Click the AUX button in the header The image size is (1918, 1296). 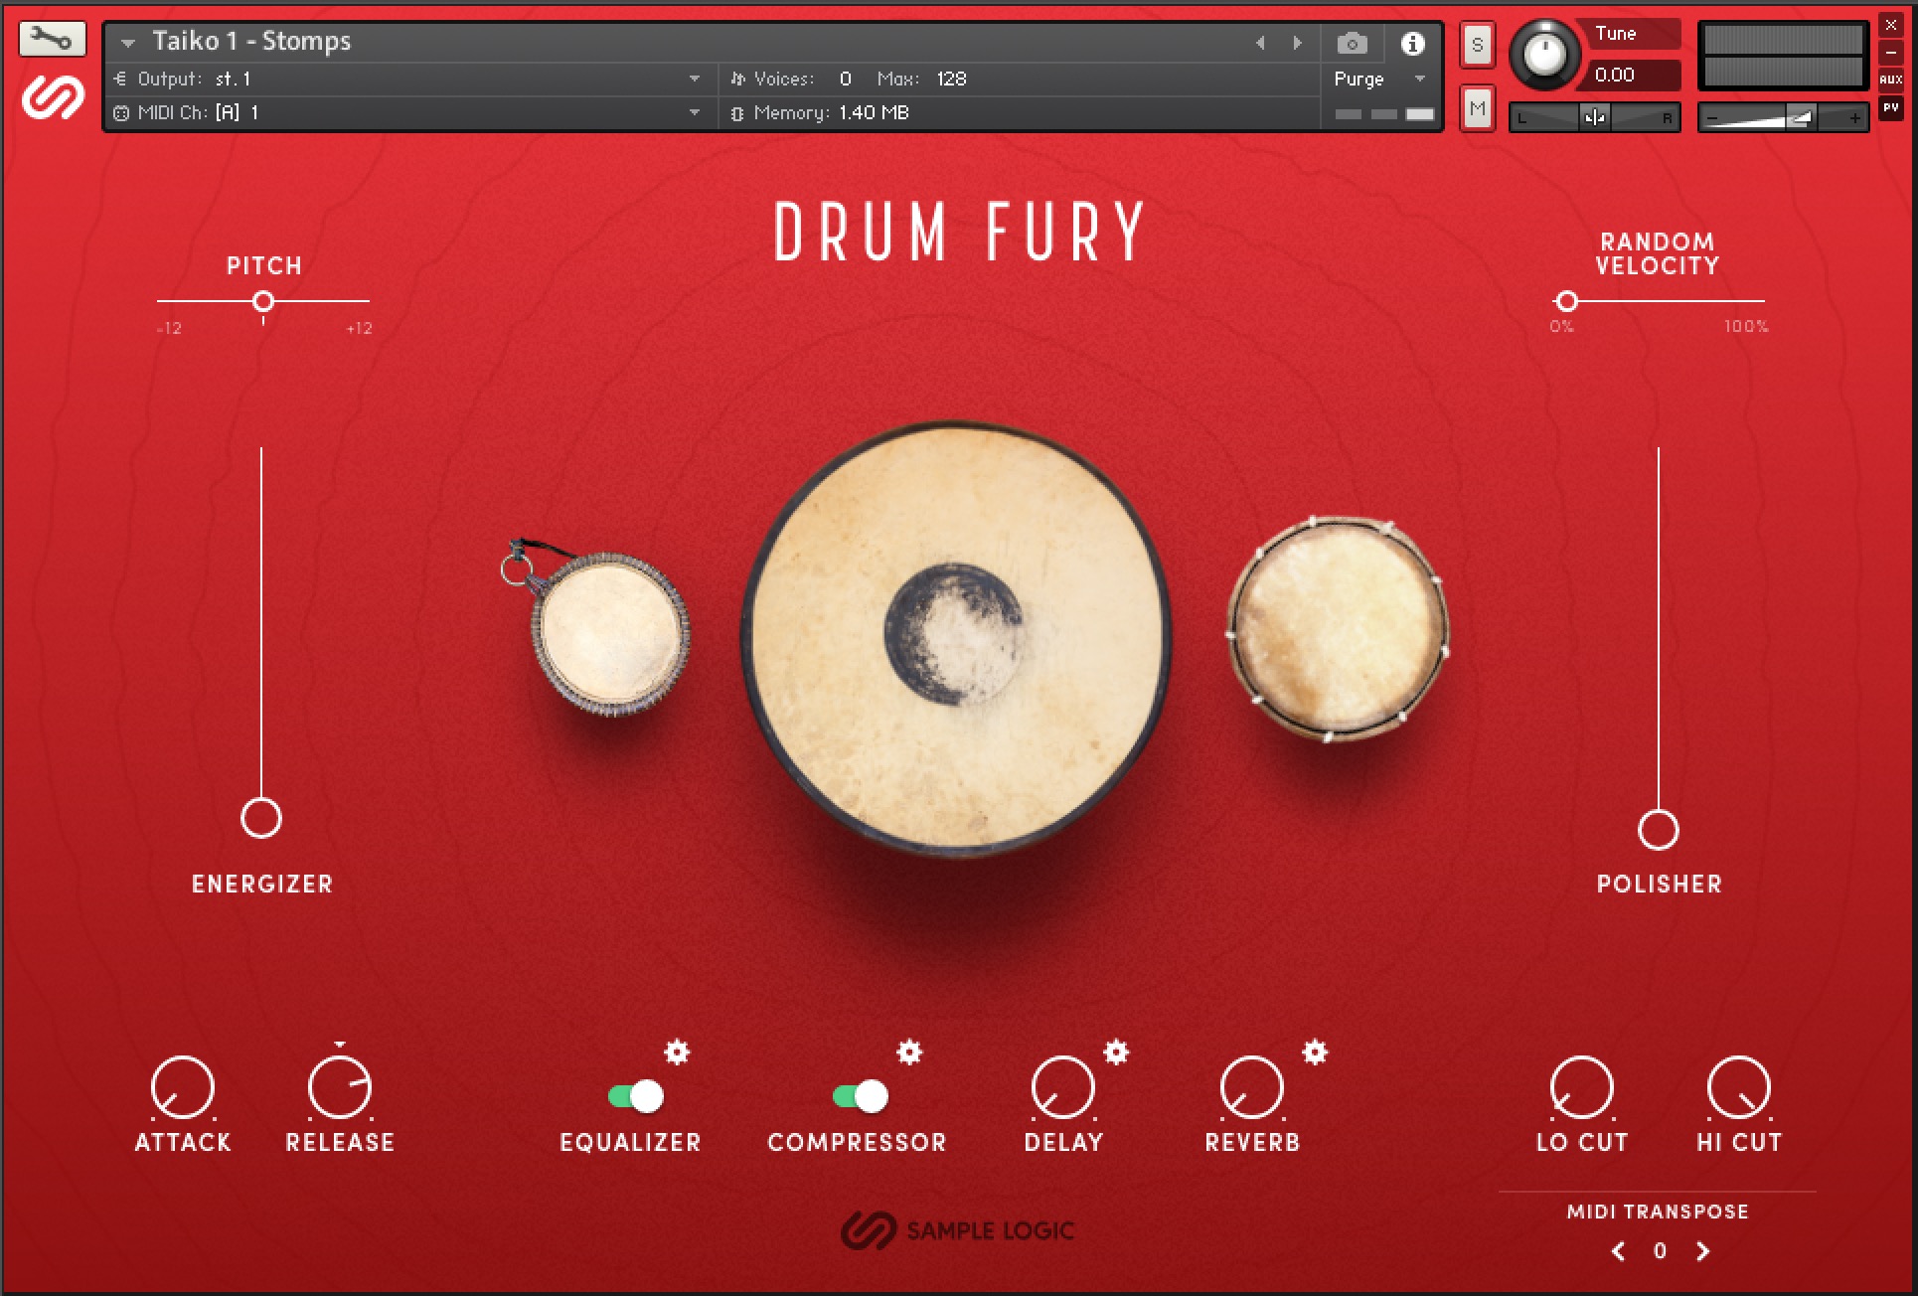tap(1890, 80)
